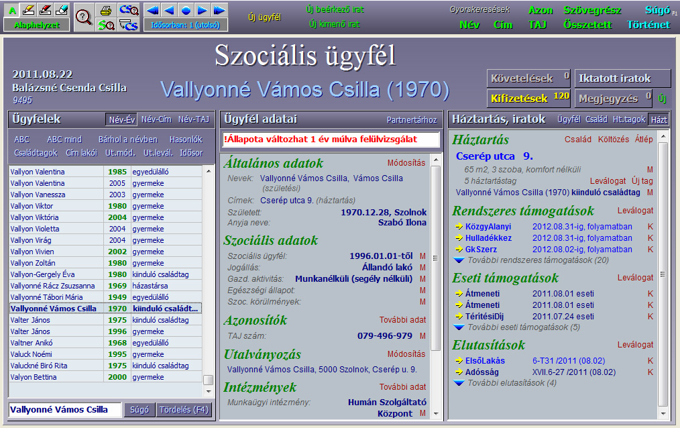Toggle the Házt. view in household panel

click(x=659, y=119)
